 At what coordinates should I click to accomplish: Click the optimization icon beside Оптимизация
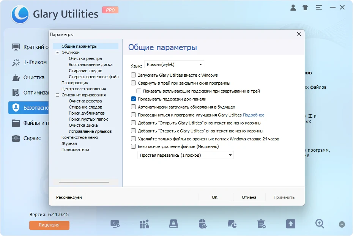(x=16, y=93)
